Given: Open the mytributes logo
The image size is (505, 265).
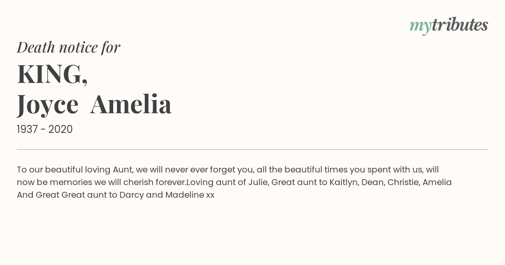Looking at the screenshot, I should coord(449,26).
